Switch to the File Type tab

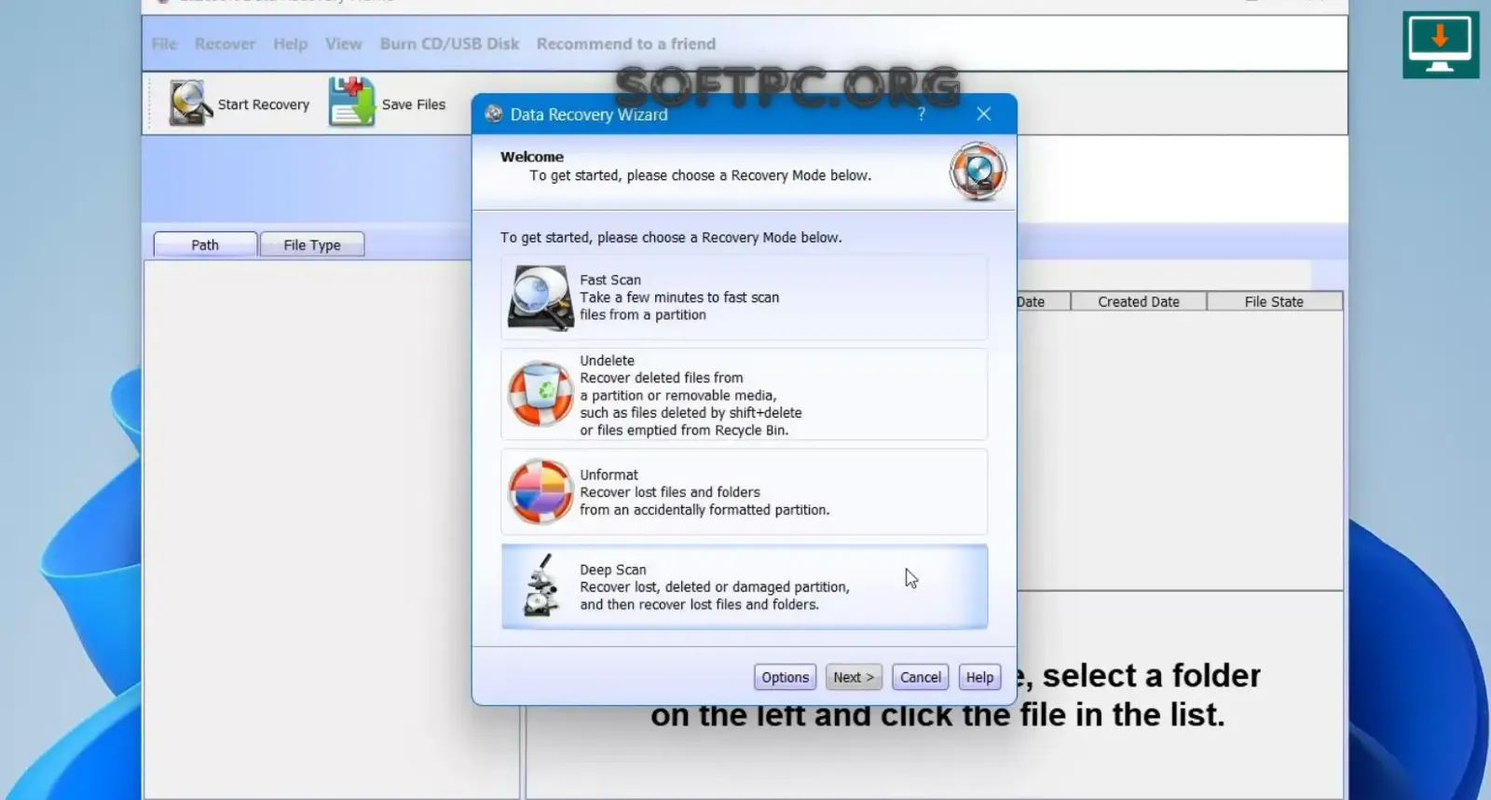(312, 244)
